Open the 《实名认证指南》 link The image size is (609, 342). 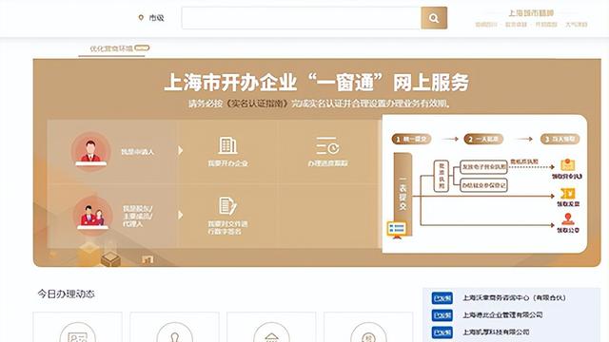click(x=258, y=104)
